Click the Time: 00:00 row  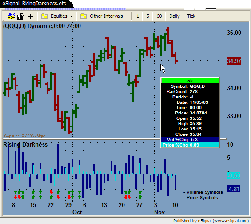[190, 108]
